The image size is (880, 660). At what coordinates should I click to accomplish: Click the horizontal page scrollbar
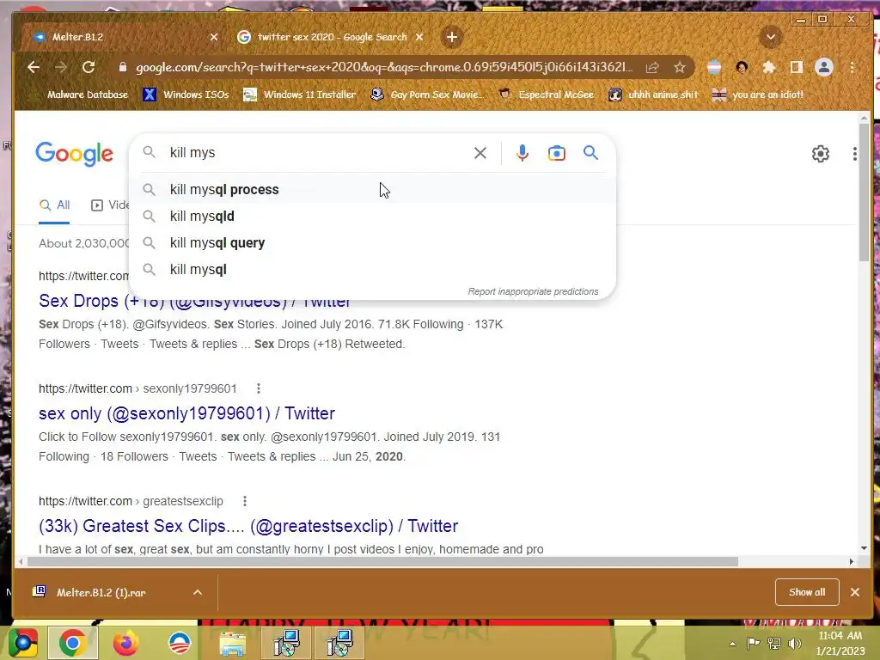click(382, 562)
